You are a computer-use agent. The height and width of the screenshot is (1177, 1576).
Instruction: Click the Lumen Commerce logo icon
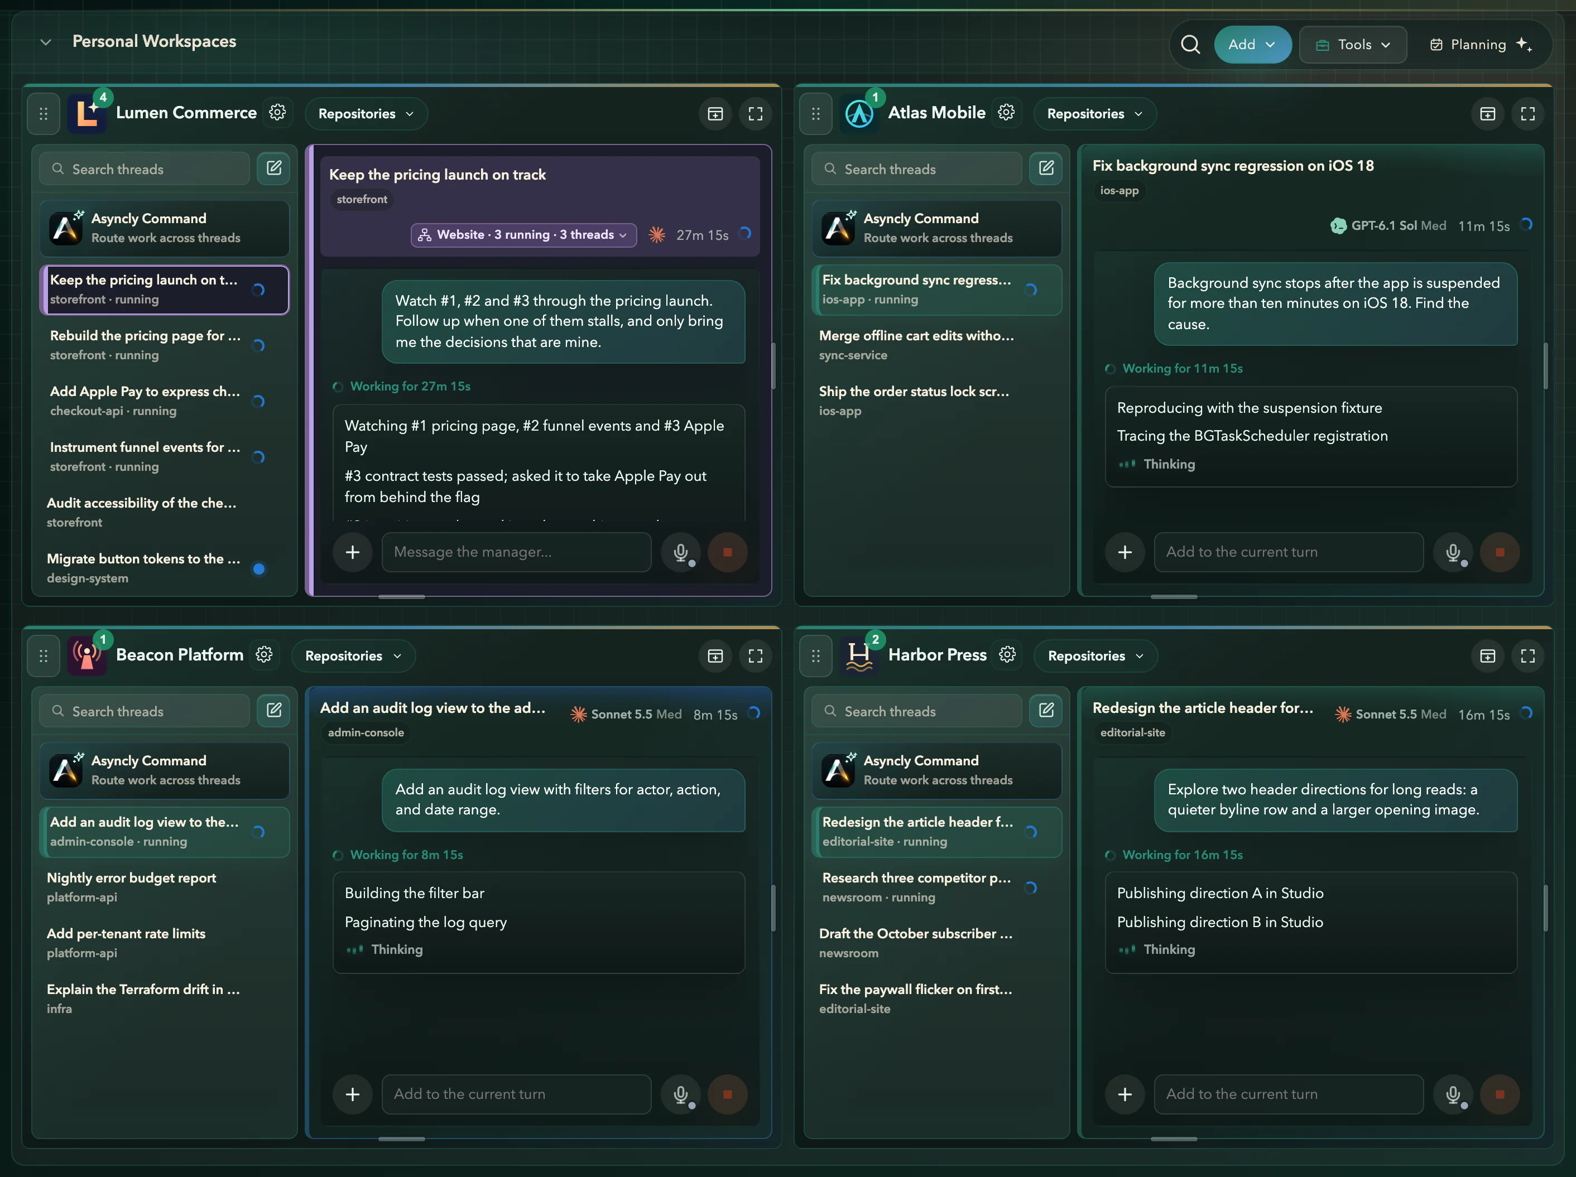[x=87, y=113]
